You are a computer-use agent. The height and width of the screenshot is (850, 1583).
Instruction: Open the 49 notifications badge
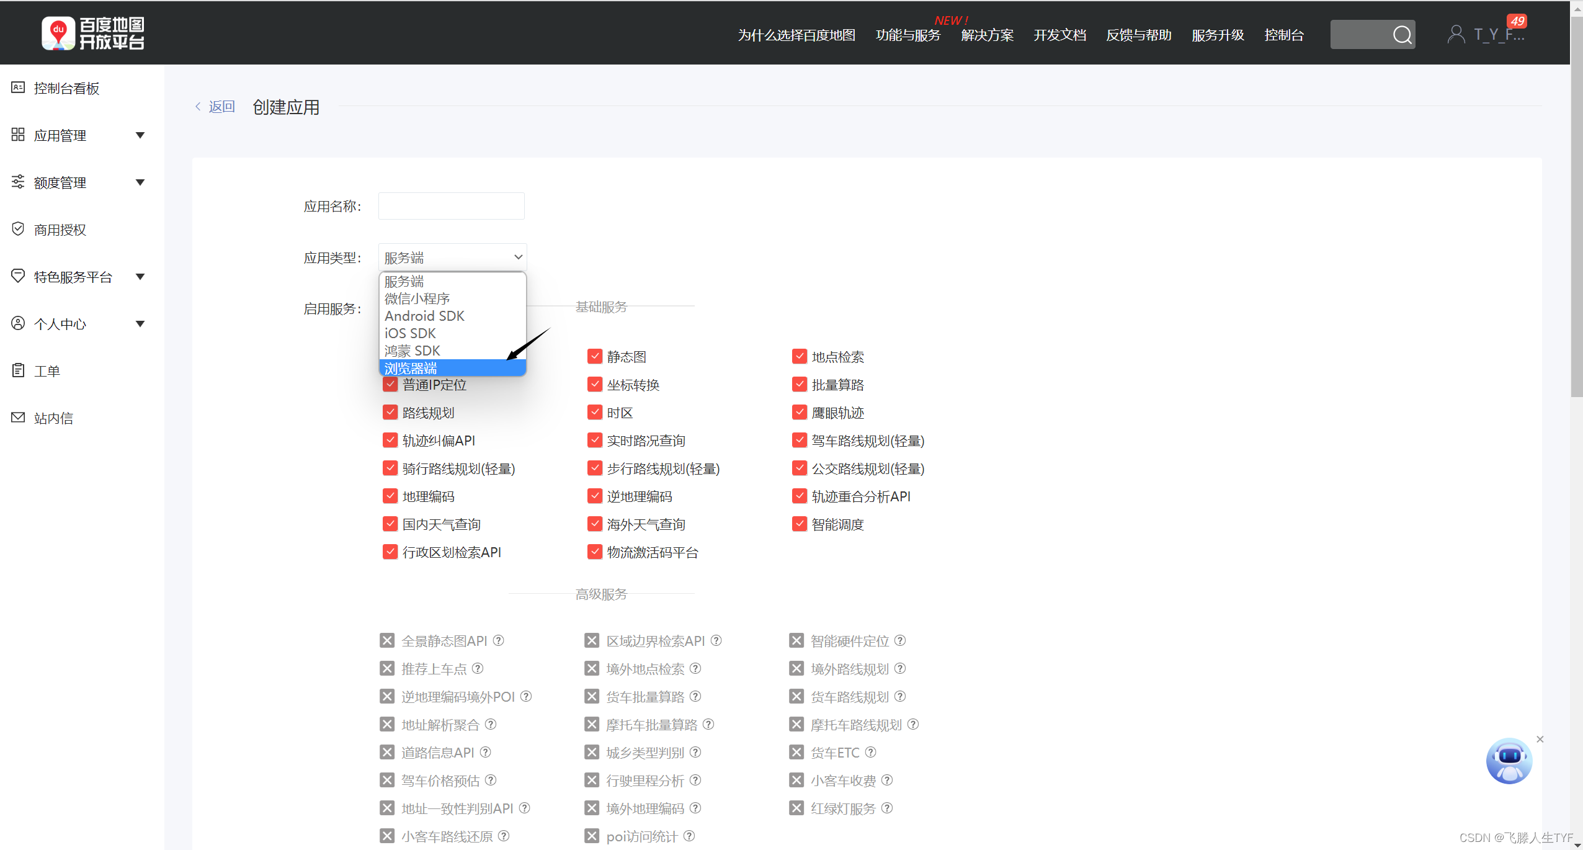tap(1517, 21)
